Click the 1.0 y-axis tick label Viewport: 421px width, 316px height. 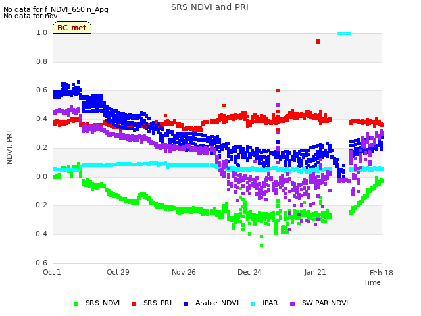tap(41, 32)
